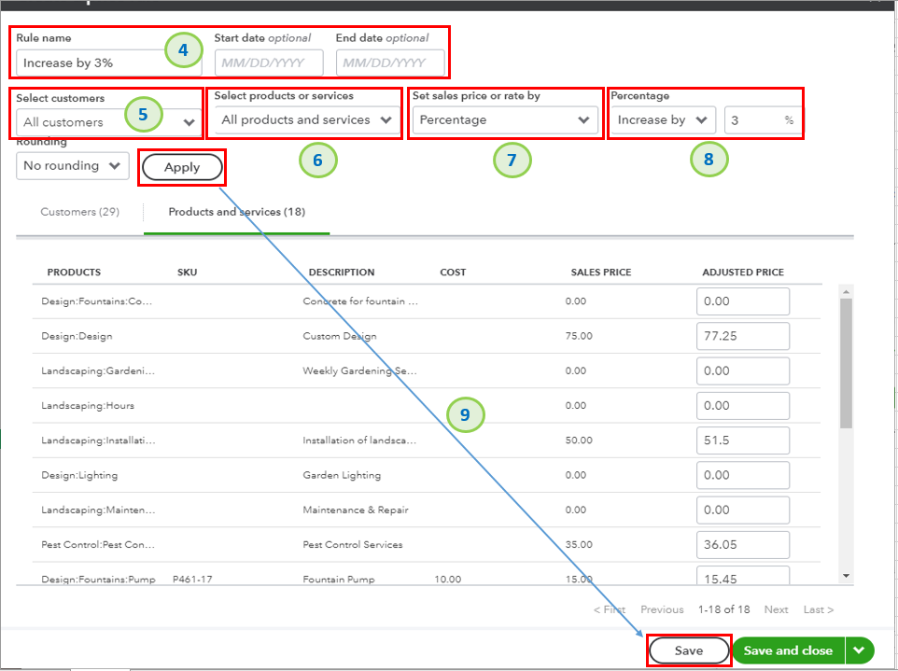Open the Increase by dropdown
The image size is (898, 671).
[663, 120]
